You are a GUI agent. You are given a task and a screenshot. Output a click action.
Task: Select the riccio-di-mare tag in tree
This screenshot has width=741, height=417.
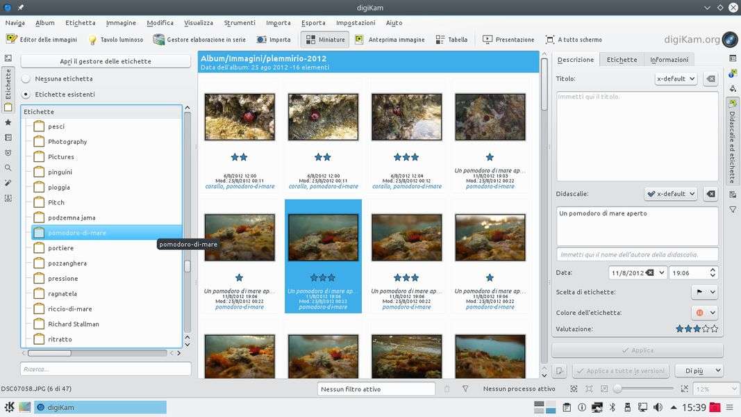(x=69, y=309)
